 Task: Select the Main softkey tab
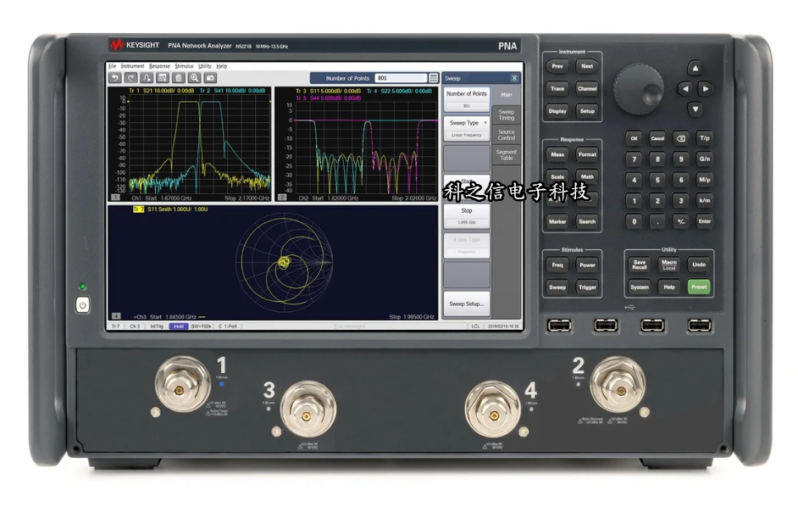tap(507, 95)
